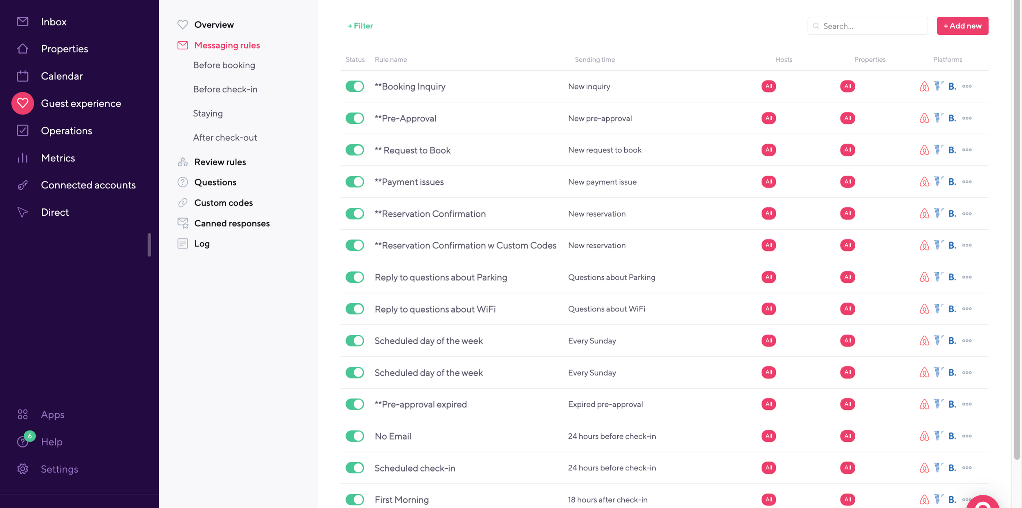This screenshot has height=508, width=1022.
Task: Turn off Reply to questions about WiFi
Action: (x=354, y=309)
